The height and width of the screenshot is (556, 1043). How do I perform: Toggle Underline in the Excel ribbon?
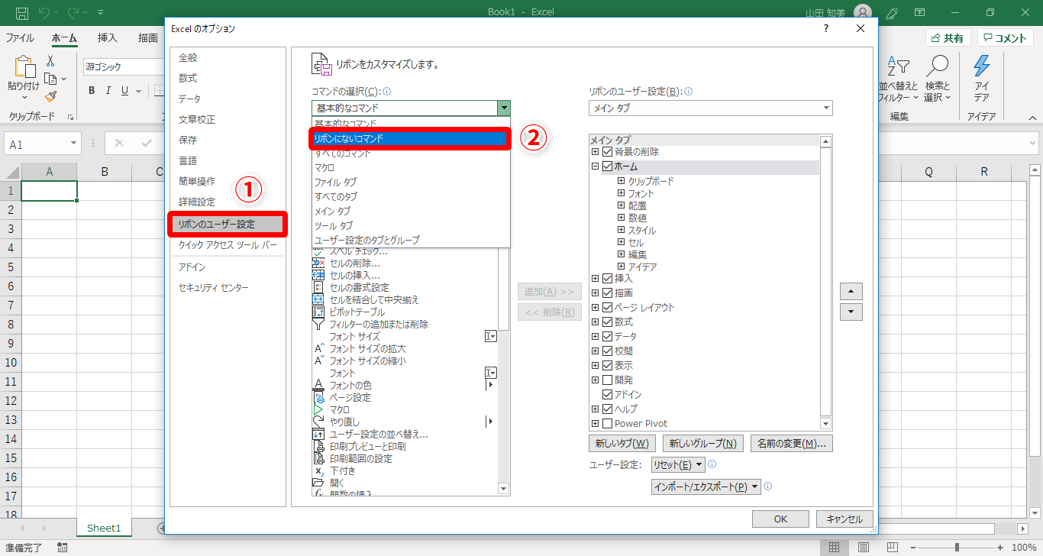pyautogui.click(x=125, y=91)
